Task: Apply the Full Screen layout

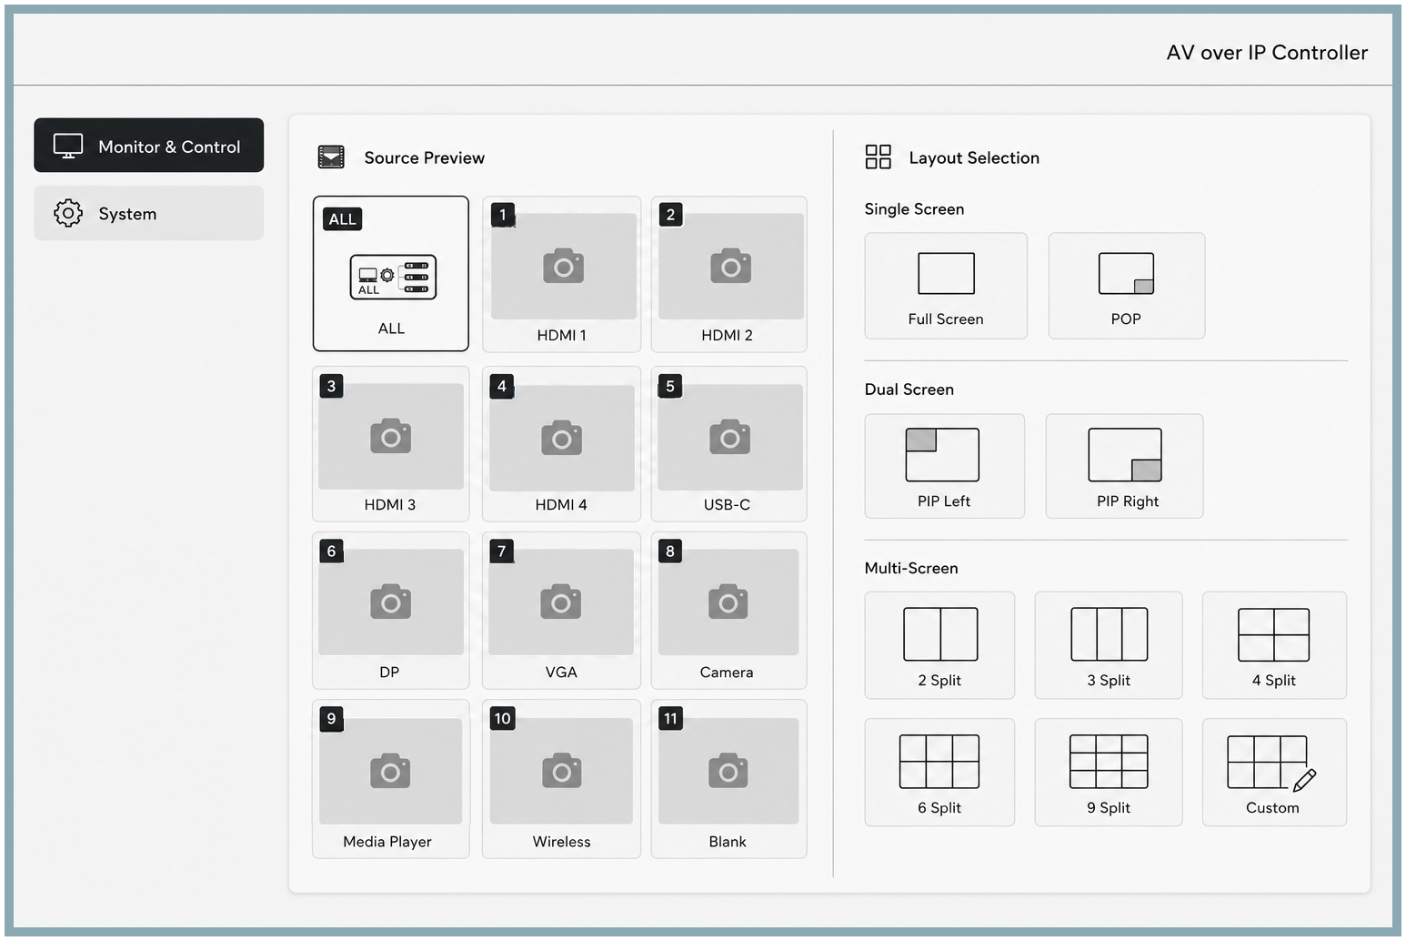Action: (x=946, y=286)
